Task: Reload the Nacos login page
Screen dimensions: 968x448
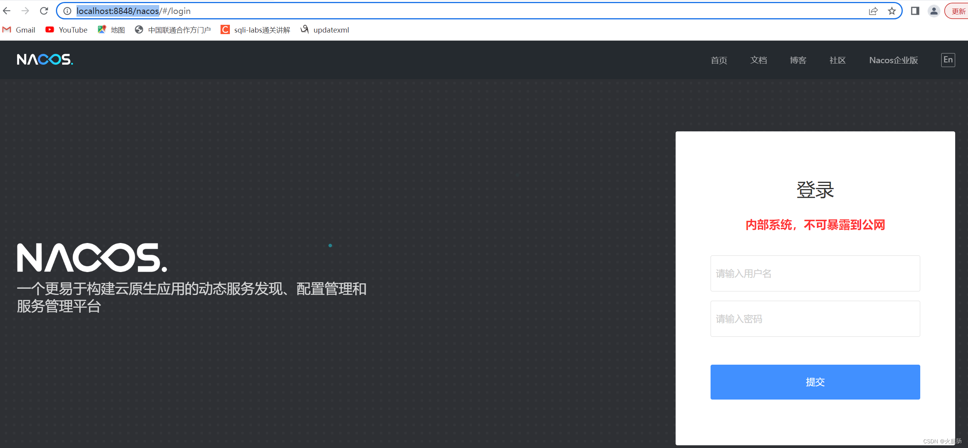Action: (x=44, y=10)
